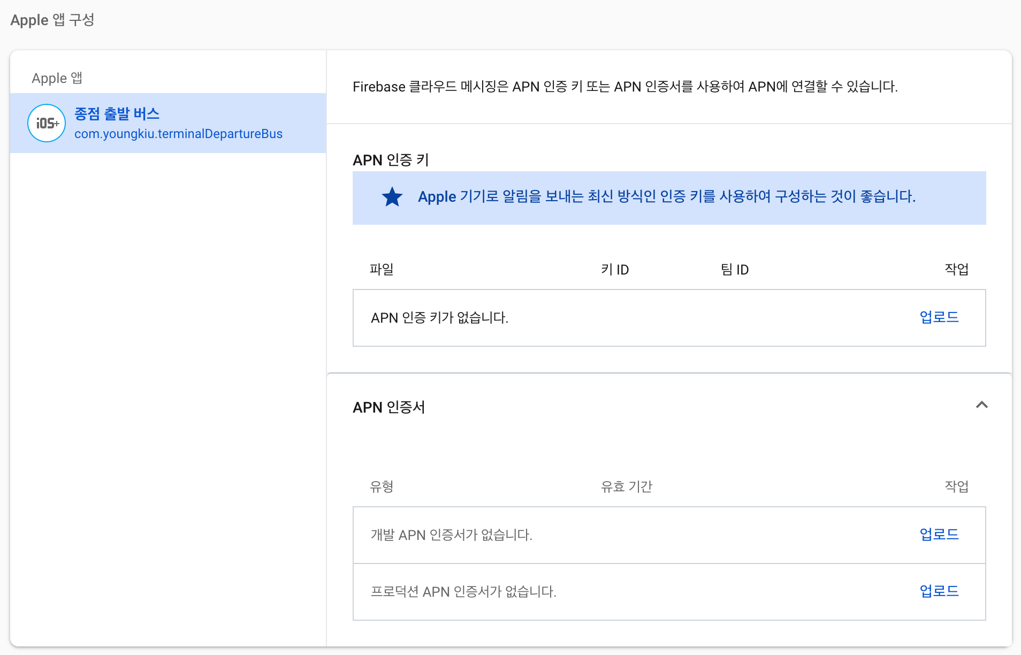Click '개발 APN 인증서가 없습니다.' row text

tap(452, 535)
